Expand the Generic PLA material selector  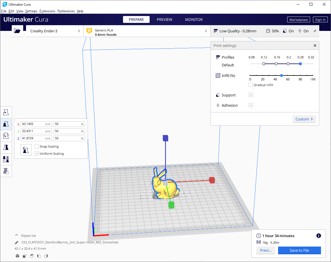point(147,31)
